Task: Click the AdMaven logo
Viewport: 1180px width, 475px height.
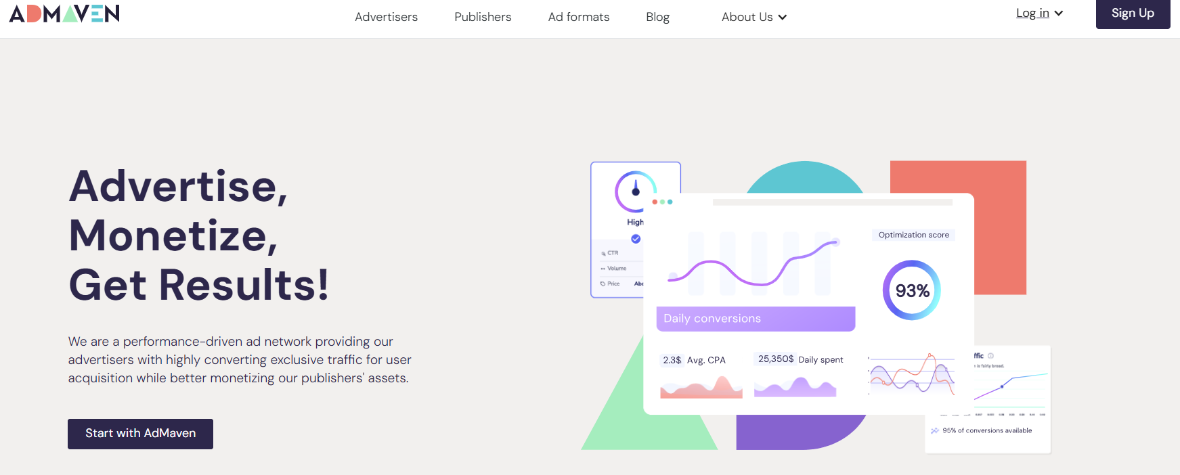Action: coord(64,14)
